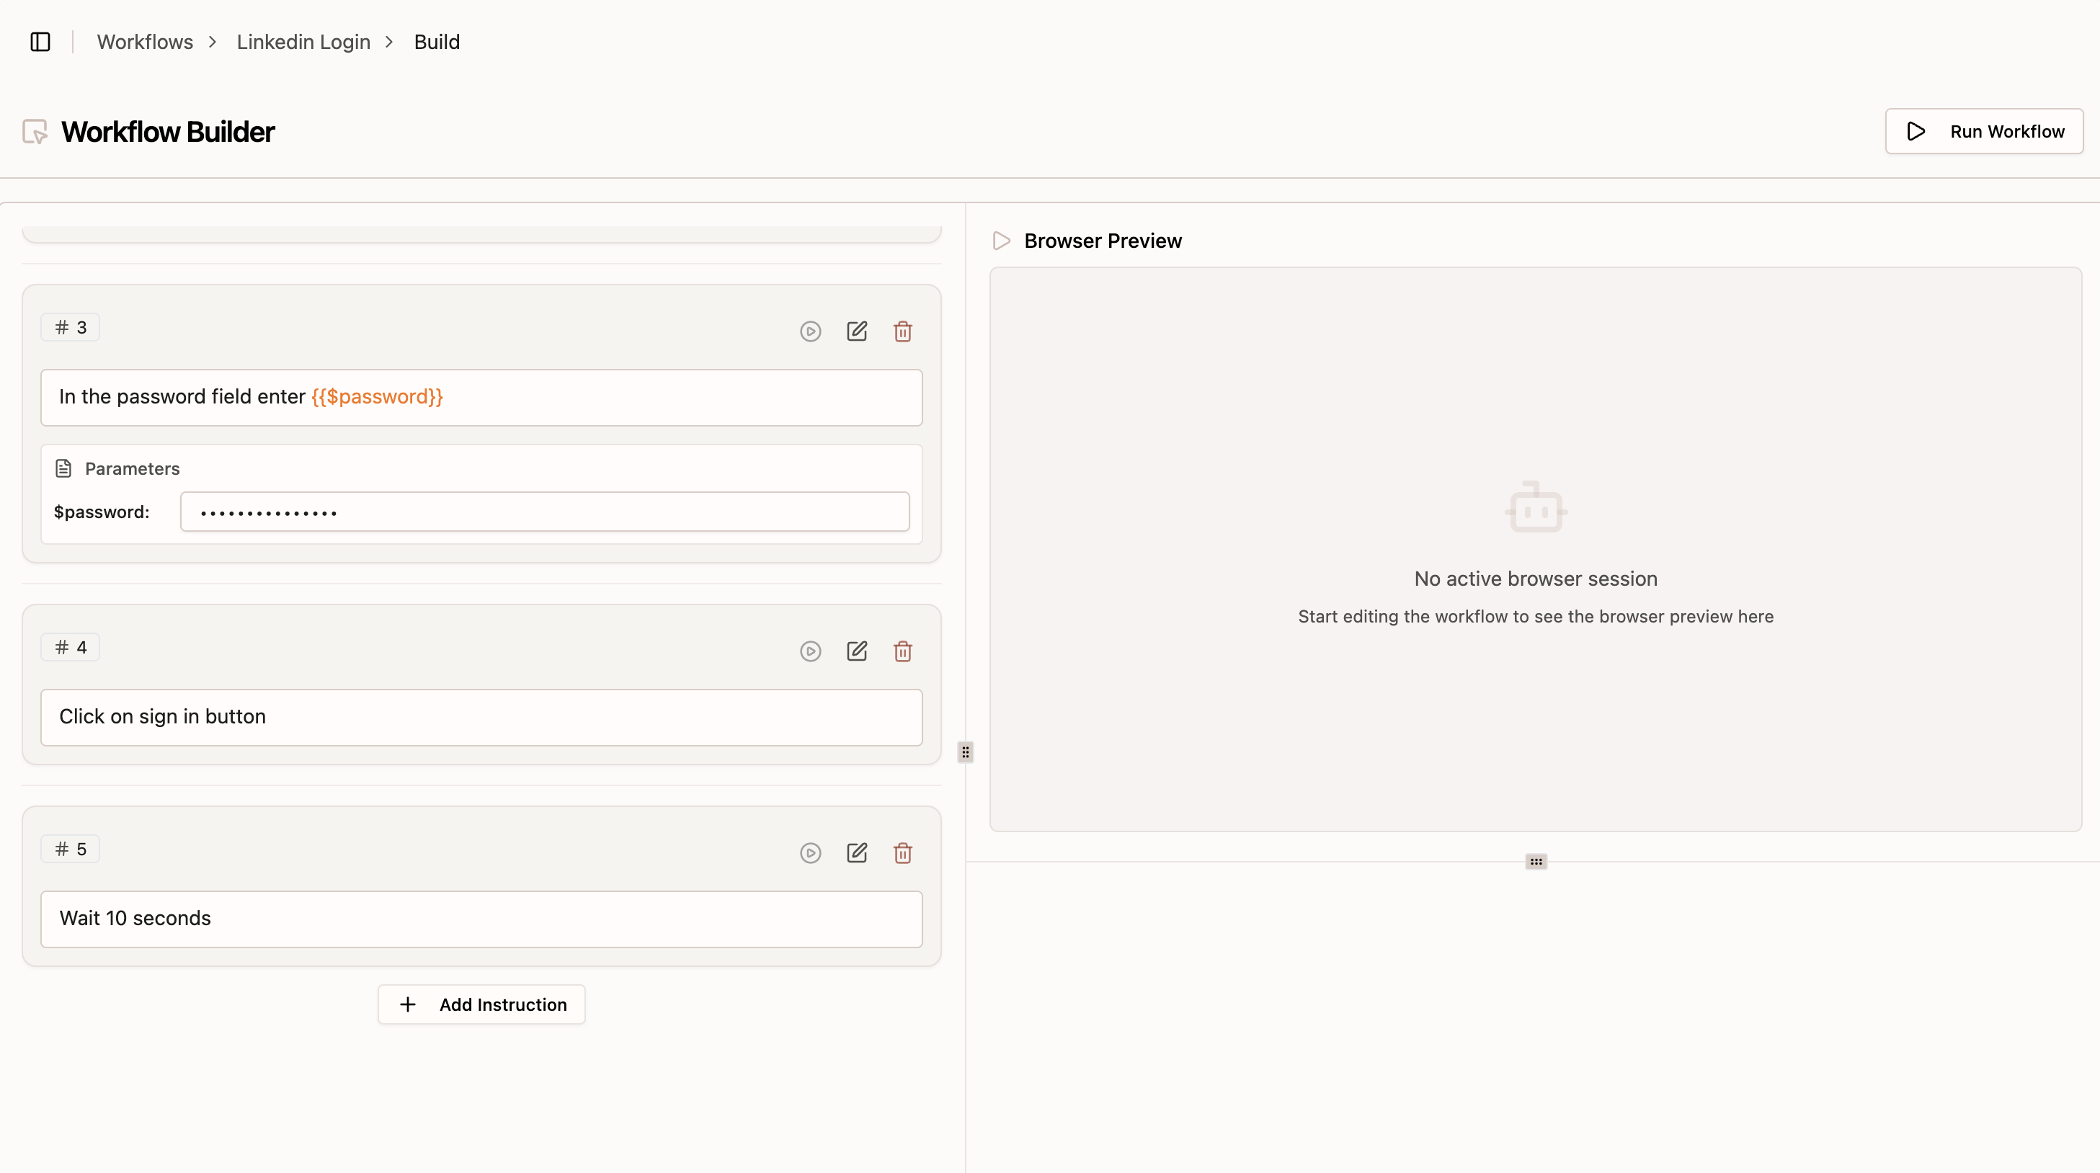Grab the horizontal resize handle below preview
Image resolution: width=2100 pixels, height=1173 pixels.
[1536, 862]
